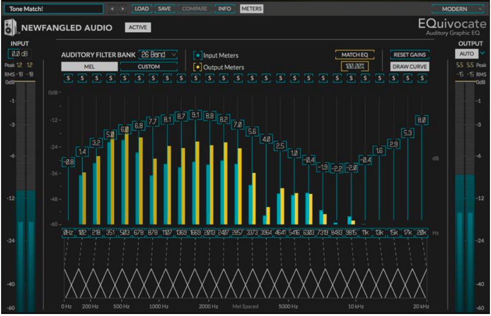Toggle the AUTO output gain button
This screenshot has width=491, height=316.
click(x=466, y=54)
